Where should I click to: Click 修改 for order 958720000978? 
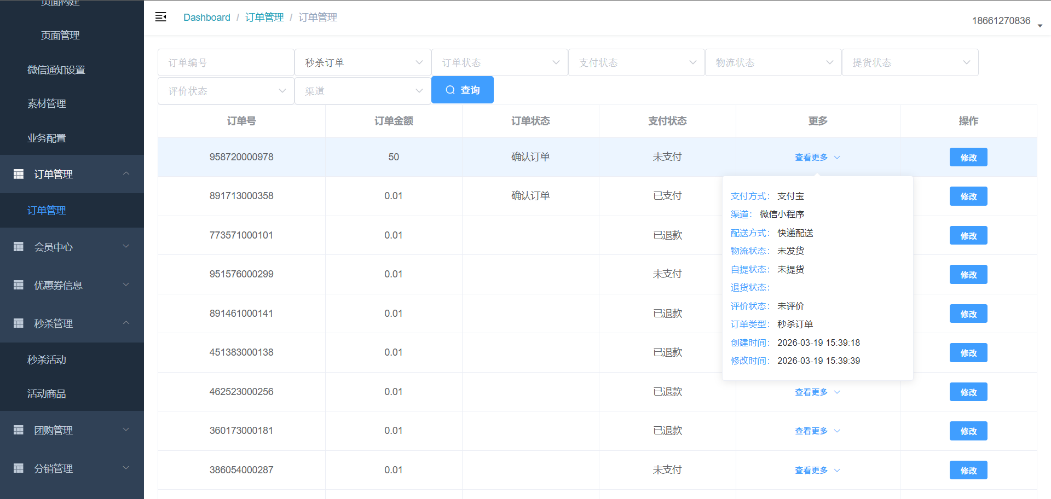[968, 157]
